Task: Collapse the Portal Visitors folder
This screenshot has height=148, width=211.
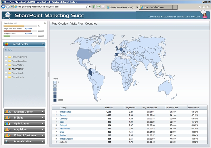Action: [6, 65]
